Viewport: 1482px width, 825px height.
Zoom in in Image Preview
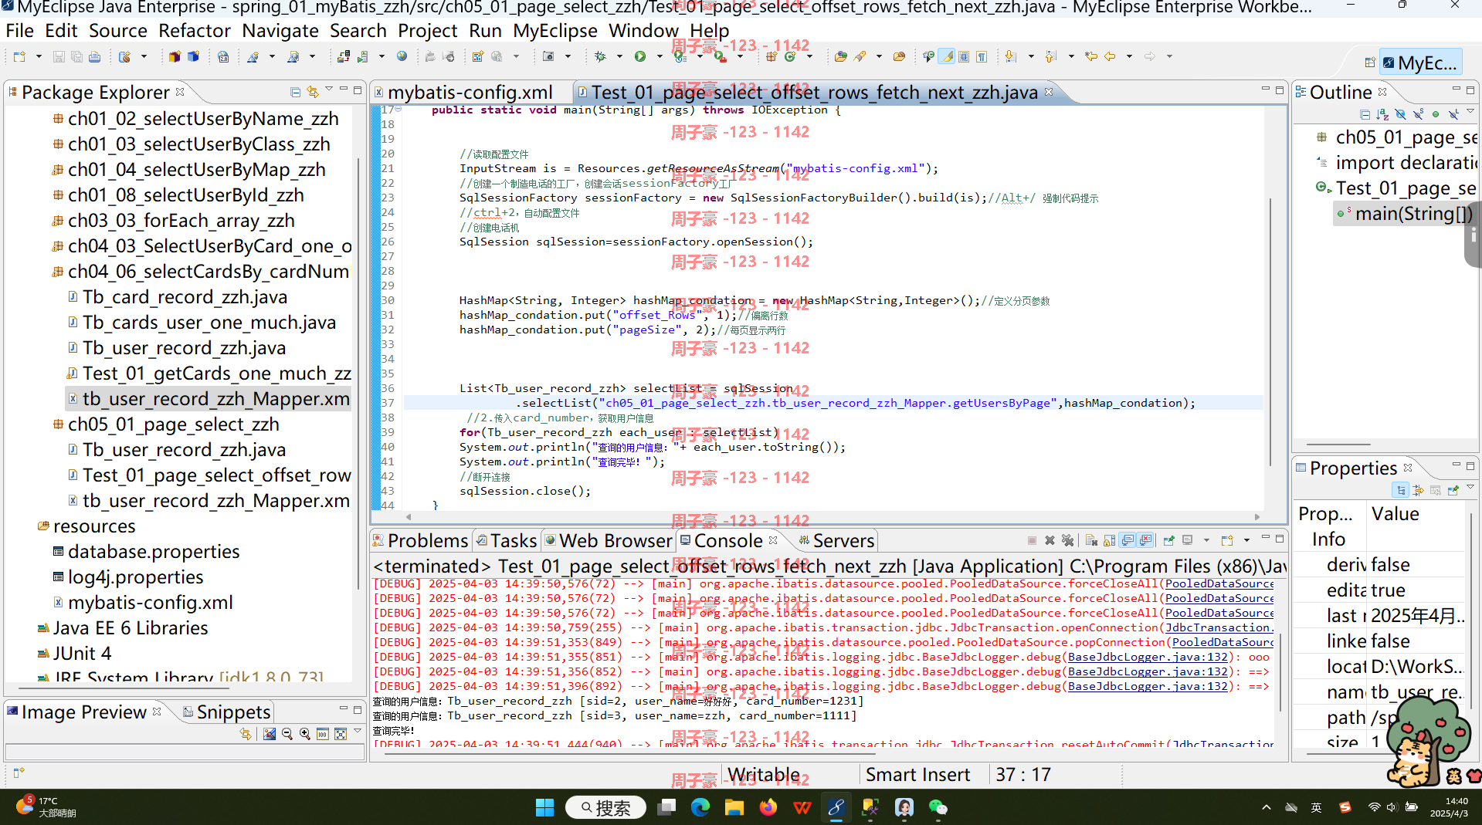(x=305, y=734)
